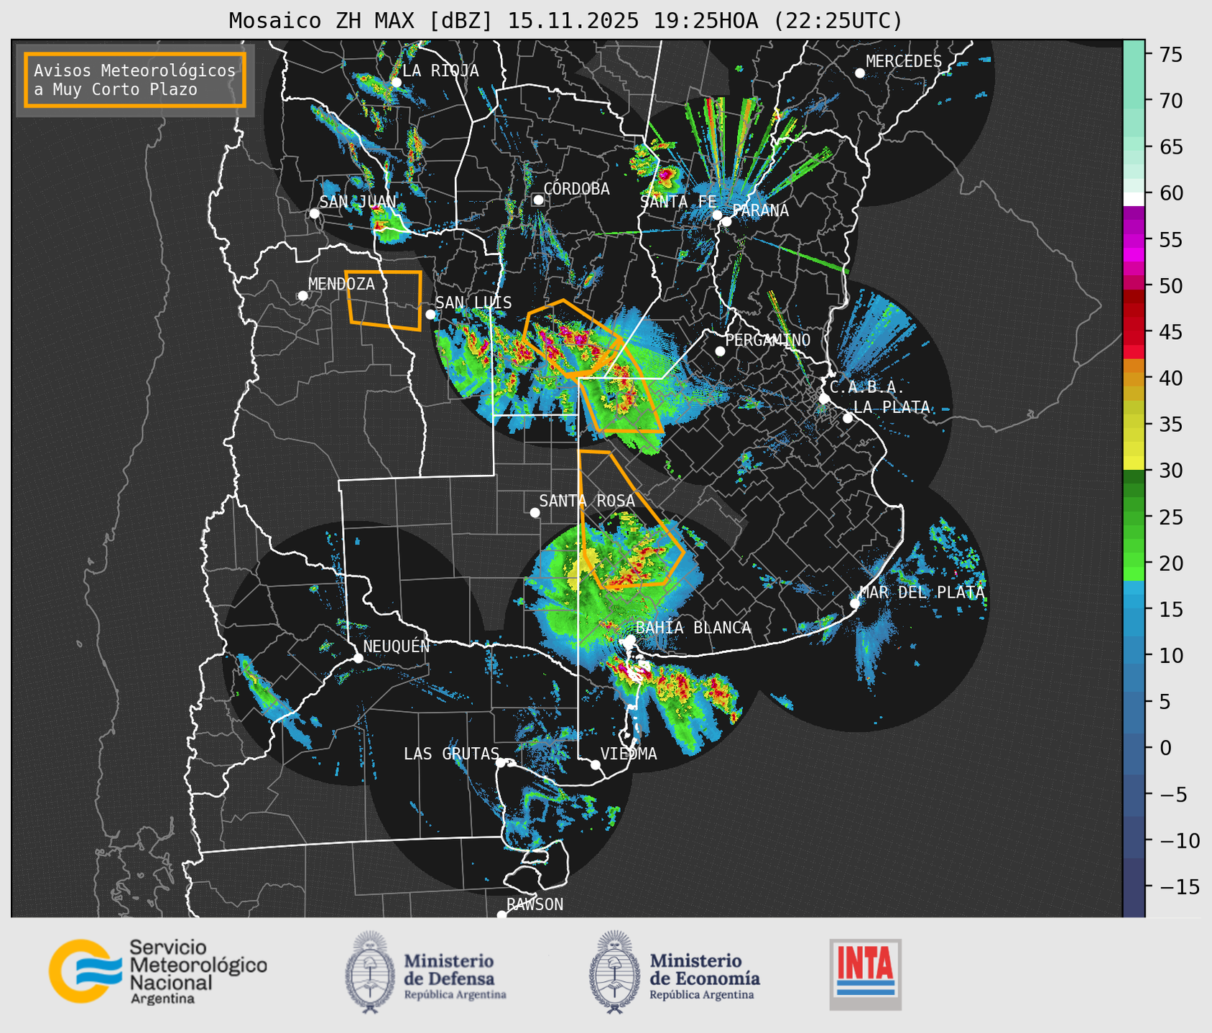Click the LAS GRUTAS city label
Viewport: 1212px width, 1033px height.
(x=451, y=754)
